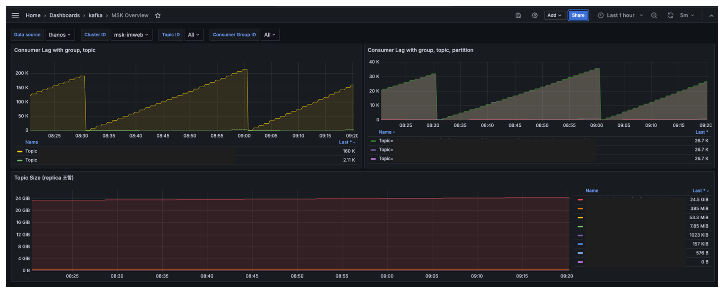
Task: Open the 5m refresh interval dropdown
Action: 687,15
